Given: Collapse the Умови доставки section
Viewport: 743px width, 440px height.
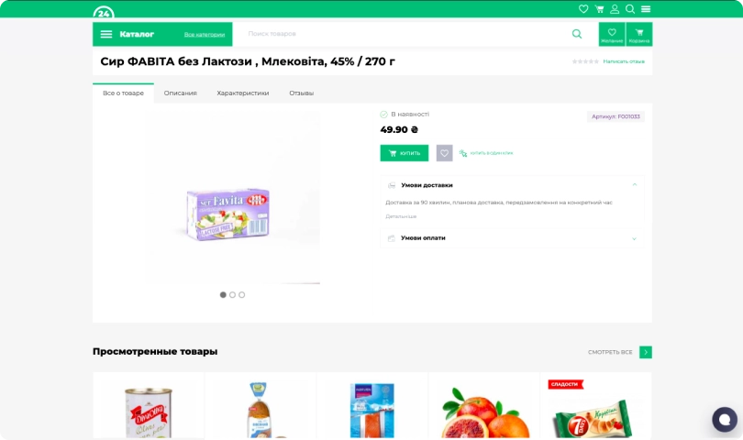Looking at the screenshot, I should tap(634, 185).
